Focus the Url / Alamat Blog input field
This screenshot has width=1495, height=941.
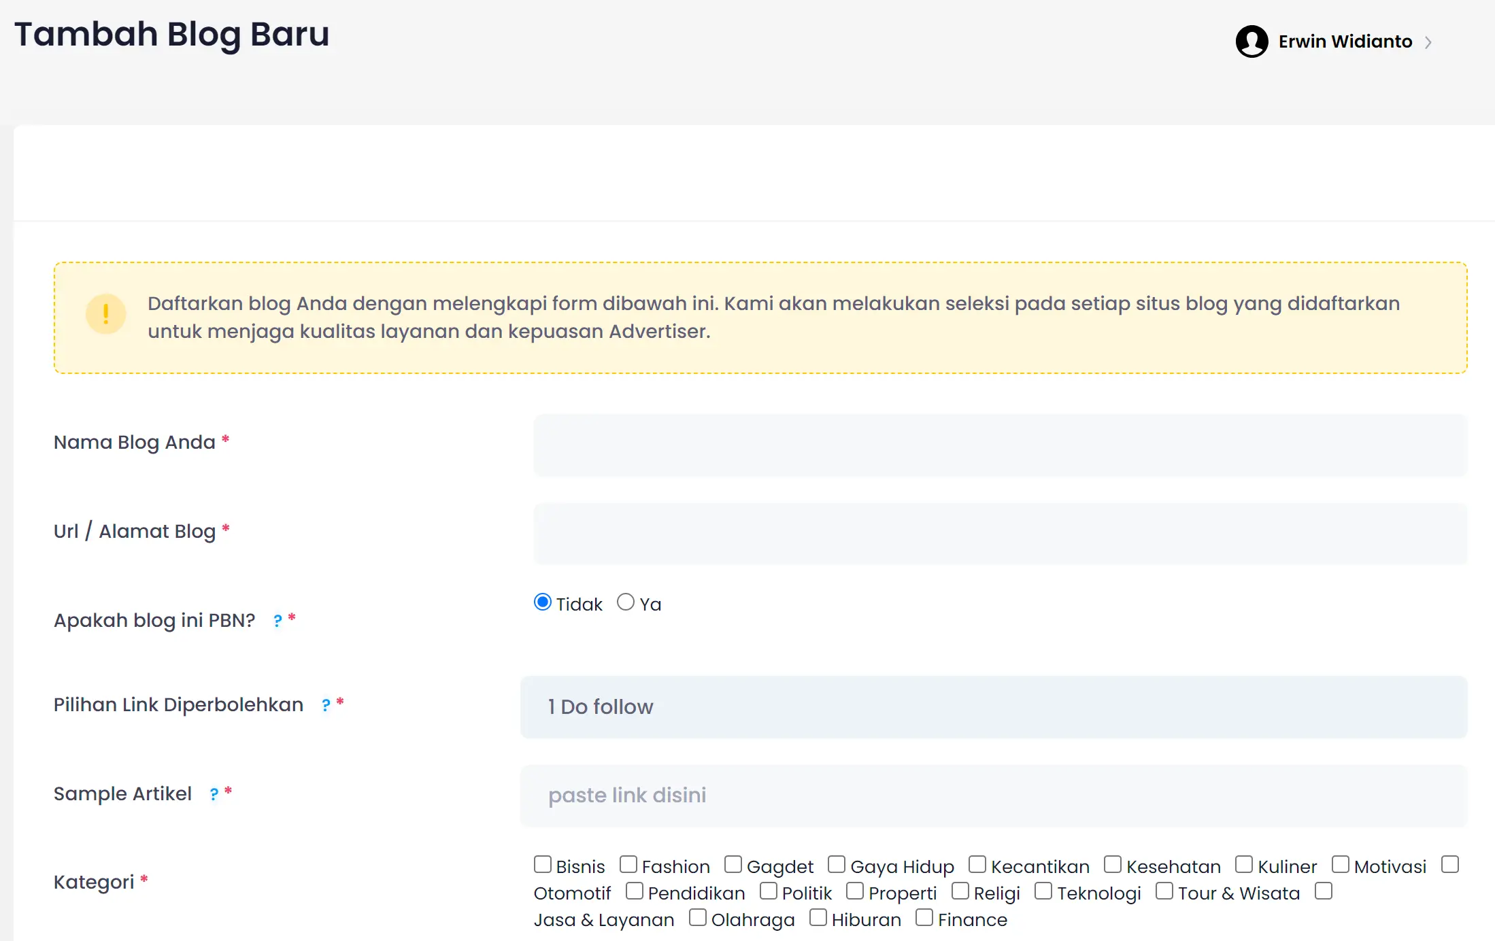[x=1000, y=534]
